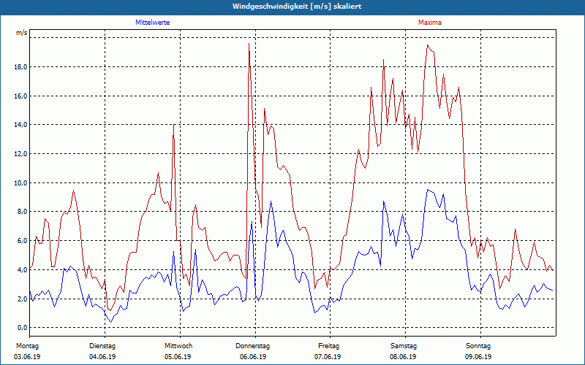Click the date 07.06.19
Image resolution: width=585 pixels, height=365 pixels.
pyautogui.click(x=328, y=357)
